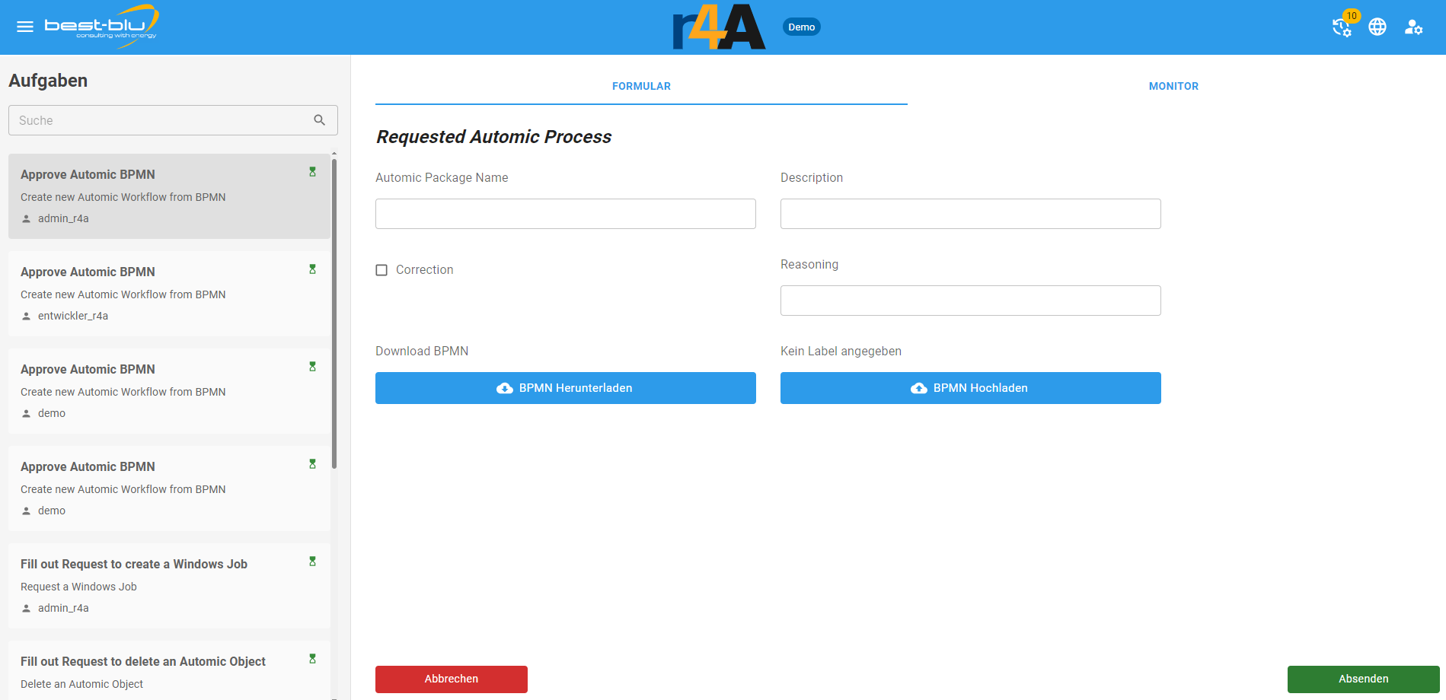Open the language globe selector
1446x700 pixels.
(x=1377, y=27)
